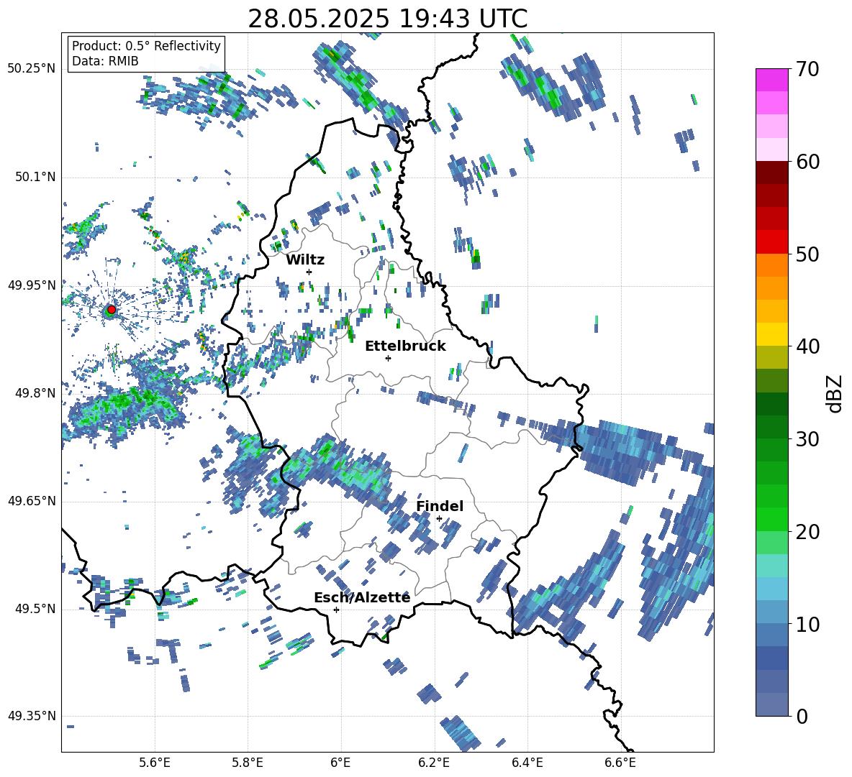Click the red radar site marker
The height and width of the screenshot is (777, 852).
coord(112,310)
